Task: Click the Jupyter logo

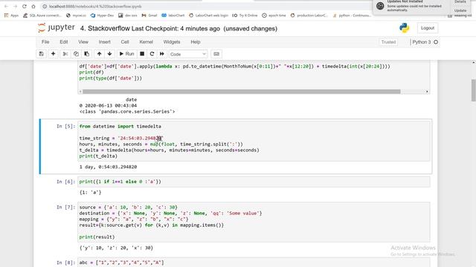Action: pyautogui.click(x=57, y=28)
